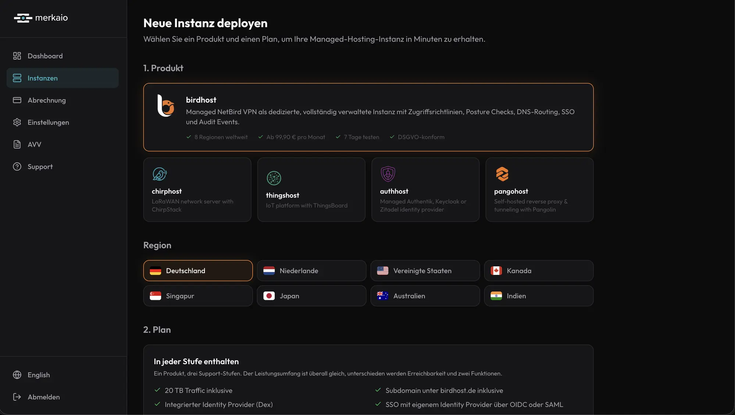
Task: Click 'Ab 99,90 € pro Monat' text
Action: pyautogui.click(x=296, y=137)
